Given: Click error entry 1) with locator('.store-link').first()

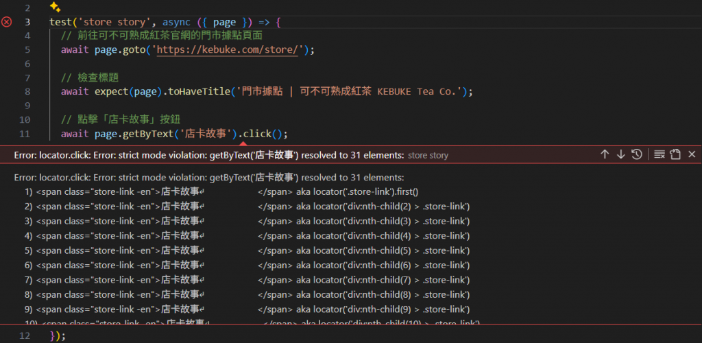Looking at the screenshot, I should [221, 192].
